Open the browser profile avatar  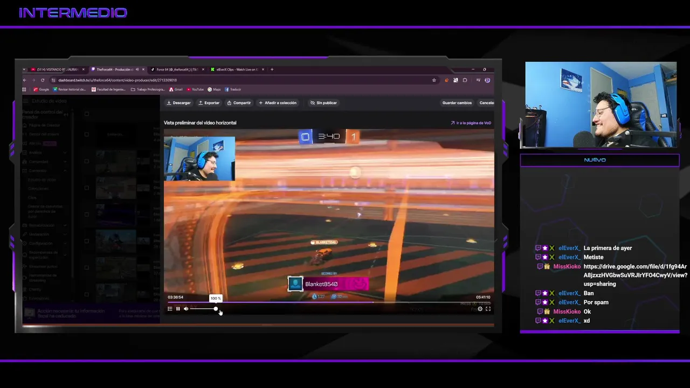tap(487, 80)
